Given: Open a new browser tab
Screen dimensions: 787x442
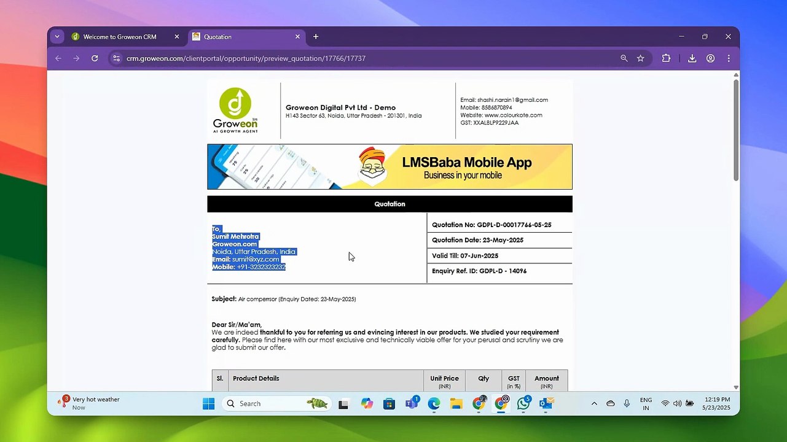Looking at the screenshot, I should (316, 37).
